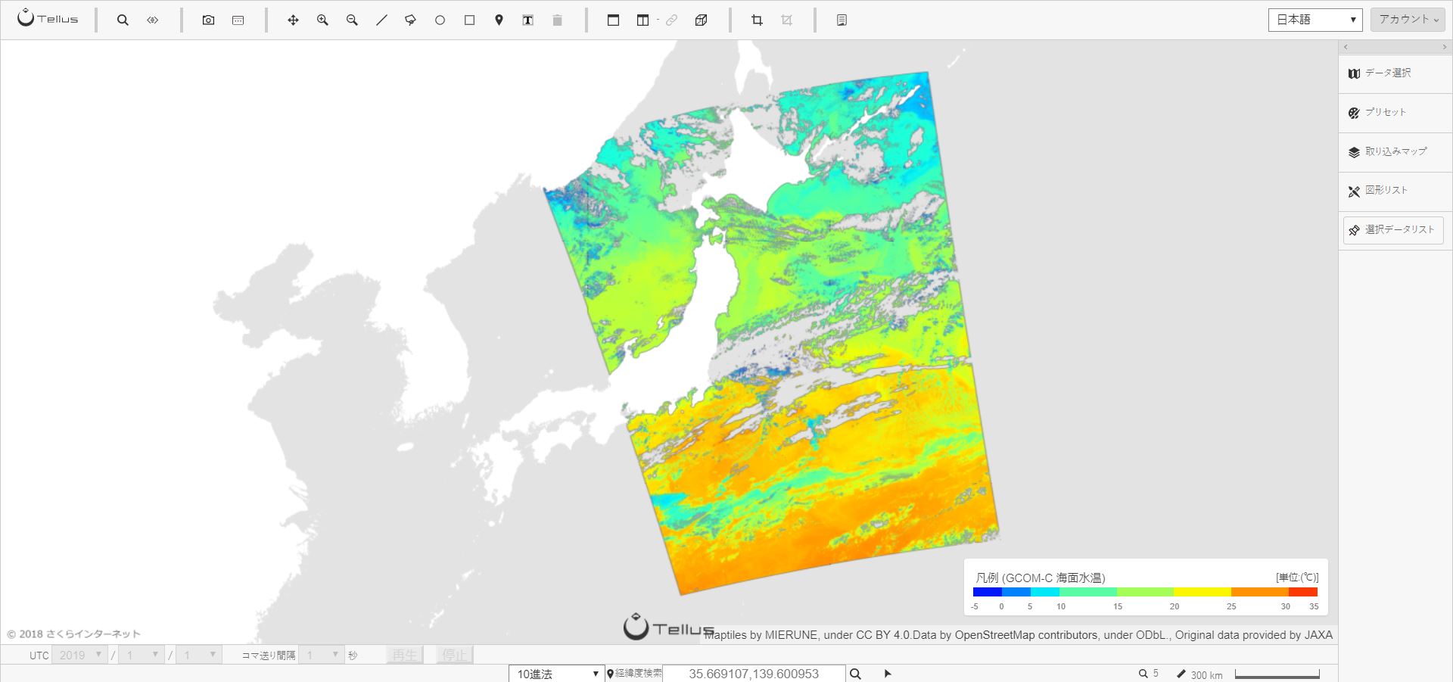Select the text annotation tool
Viewport: 1453px width, 682px height.
tap(528, 20)
